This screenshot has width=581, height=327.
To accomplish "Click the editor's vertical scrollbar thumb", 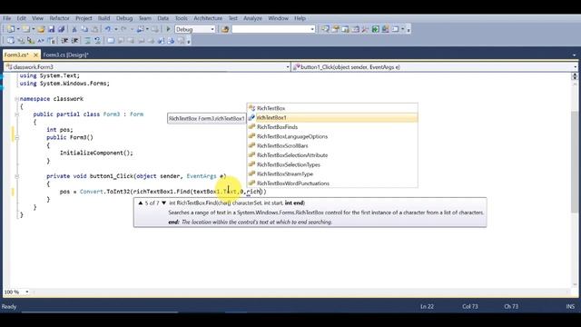I will pyautogui.click(x=575, y=162).
